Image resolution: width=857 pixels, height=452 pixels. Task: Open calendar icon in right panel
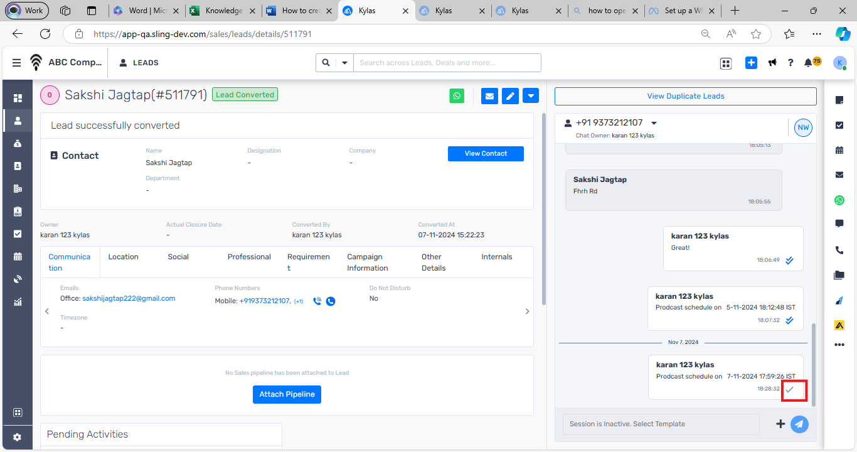tap(839, 150)
